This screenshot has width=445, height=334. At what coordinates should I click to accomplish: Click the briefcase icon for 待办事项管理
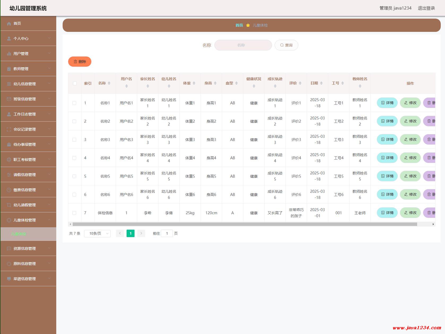pyautogui.click(x=9, y=145)
